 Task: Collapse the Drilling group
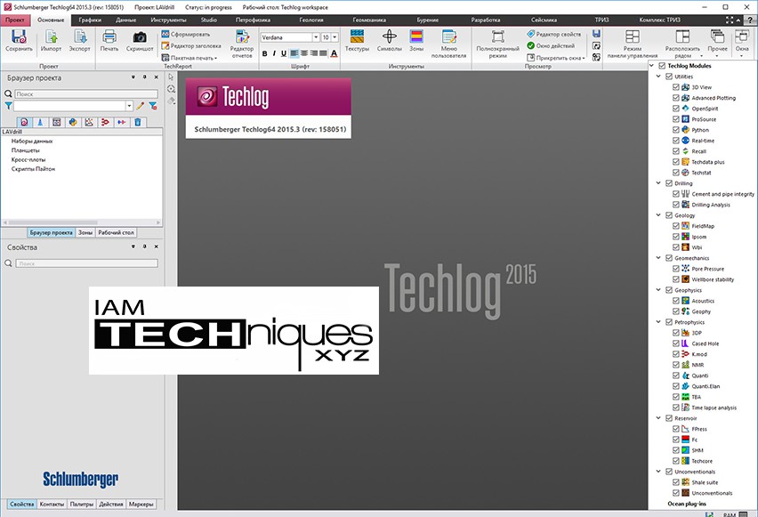[658, 183]
